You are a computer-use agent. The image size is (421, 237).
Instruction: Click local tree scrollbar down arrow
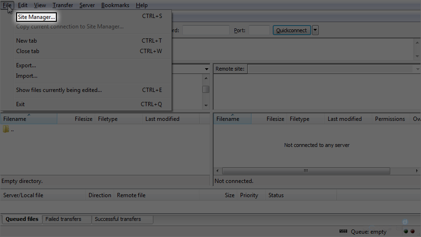coord(206,105)
